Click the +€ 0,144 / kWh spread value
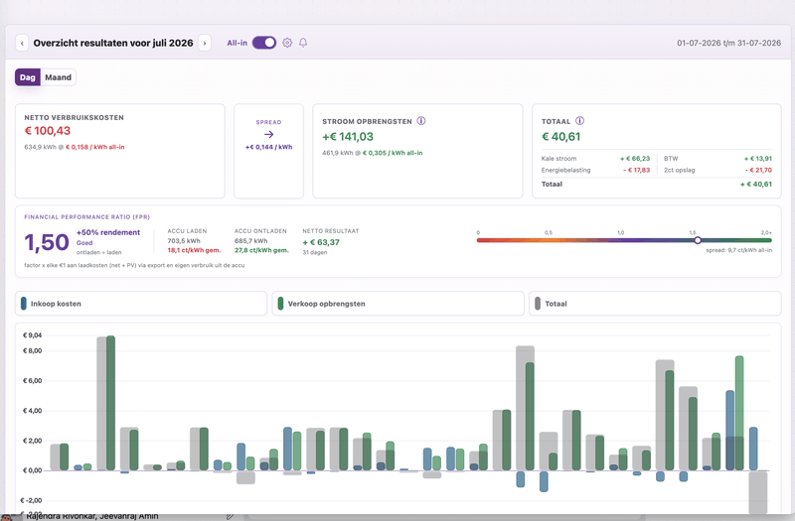The image size is (795, 521). point(268,147)
